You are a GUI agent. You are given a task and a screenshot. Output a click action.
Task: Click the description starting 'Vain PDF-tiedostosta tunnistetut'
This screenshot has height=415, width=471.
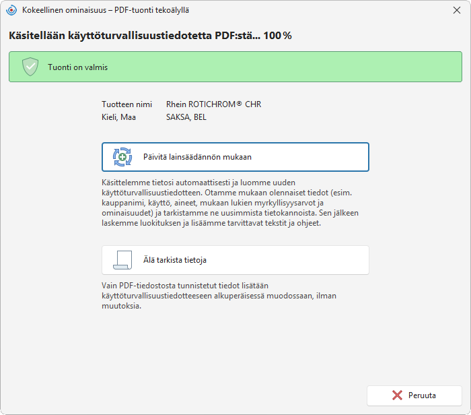[x=219, y=296]
